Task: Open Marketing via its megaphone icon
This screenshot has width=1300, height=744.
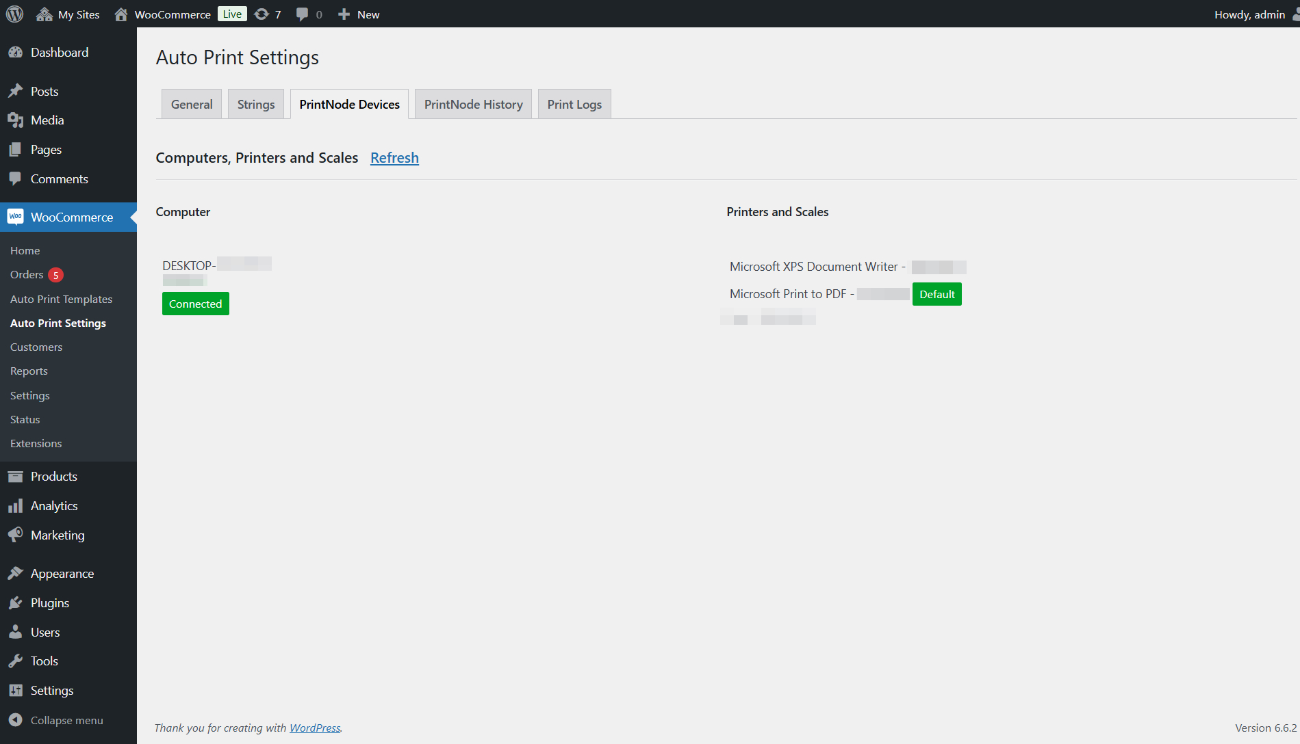Action: coord(16,535)
